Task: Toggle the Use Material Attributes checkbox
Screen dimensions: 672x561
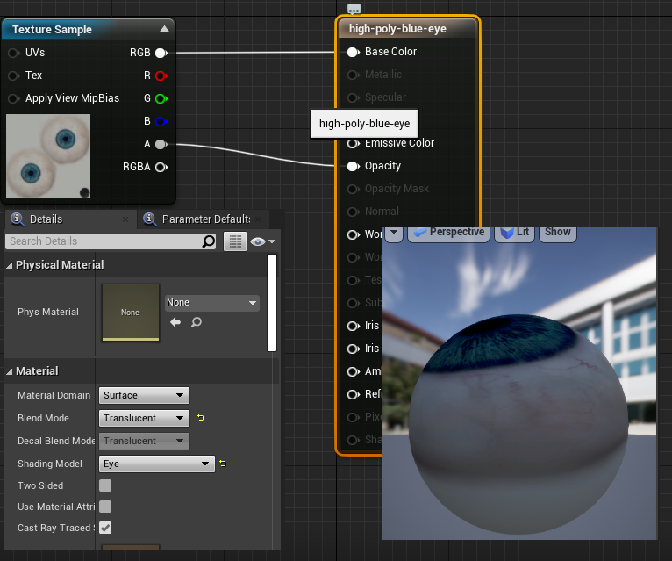Action: pyautogui.click(x=105, y=507)
